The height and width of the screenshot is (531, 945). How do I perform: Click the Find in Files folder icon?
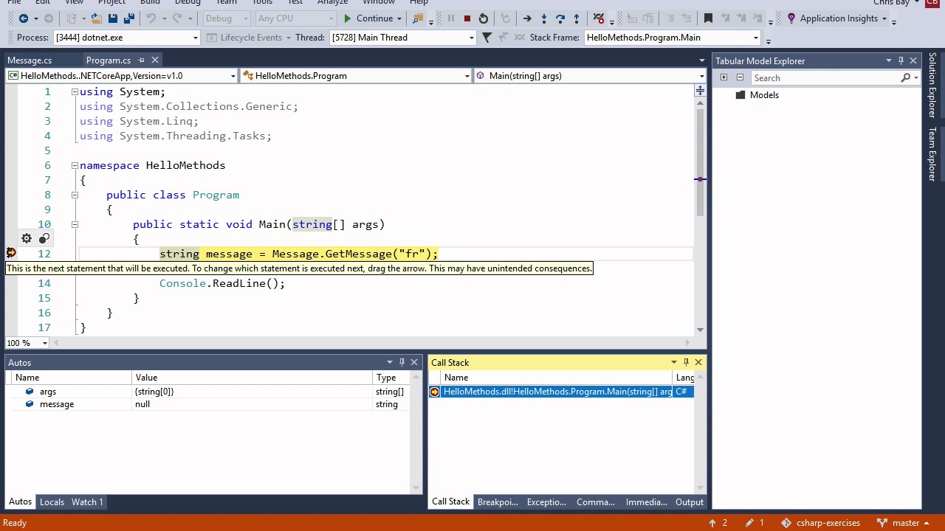419,18
